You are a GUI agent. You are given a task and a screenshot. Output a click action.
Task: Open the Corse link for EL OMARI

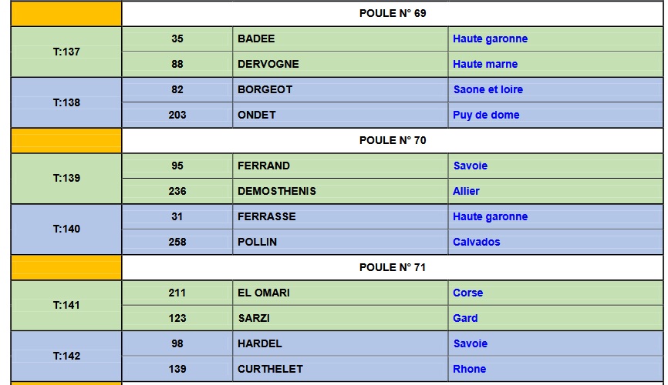(x=467, y=293)
